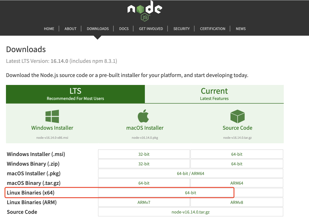
Task: Visit the NEWS page
Action: pos(241,29)
